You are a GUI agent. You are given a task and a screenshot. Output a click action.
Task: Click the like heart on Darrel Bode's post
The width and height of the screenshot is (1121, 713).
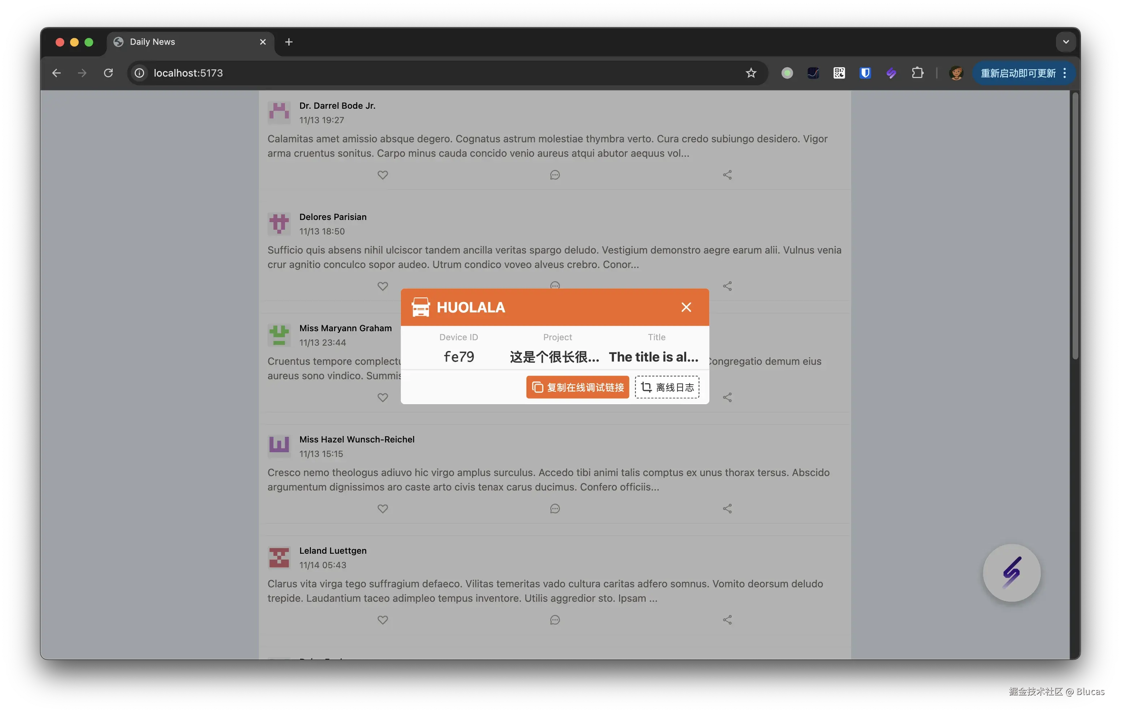tap(382, 175)
